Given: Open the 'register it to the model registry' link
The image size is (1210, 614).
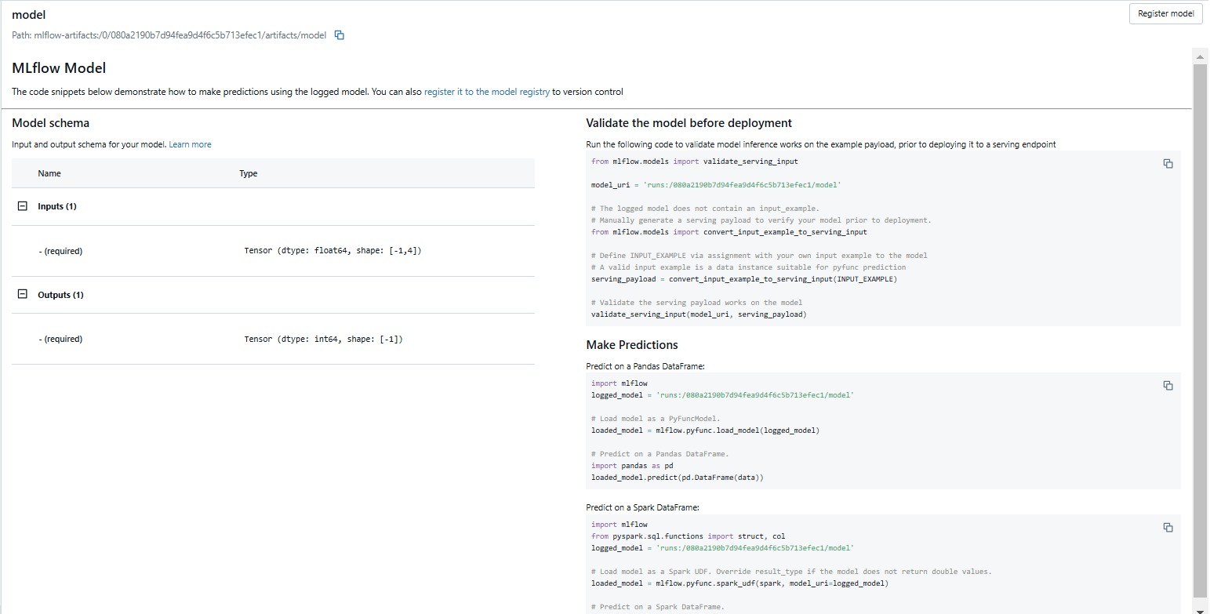Looking at the screenshot, I should pos(486,92).
